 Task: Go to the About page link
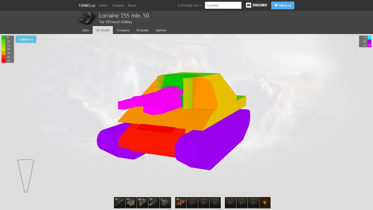click(132, 5)
